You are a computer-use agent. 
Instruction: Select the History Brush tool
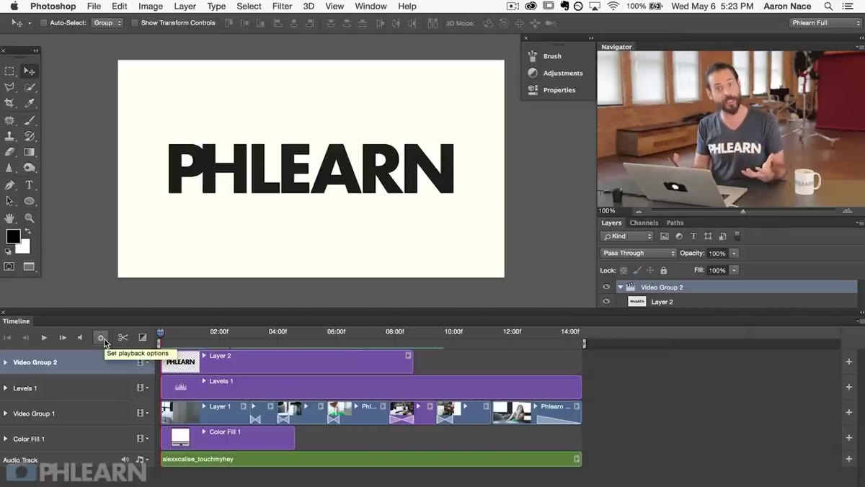[x=30, y=136]
